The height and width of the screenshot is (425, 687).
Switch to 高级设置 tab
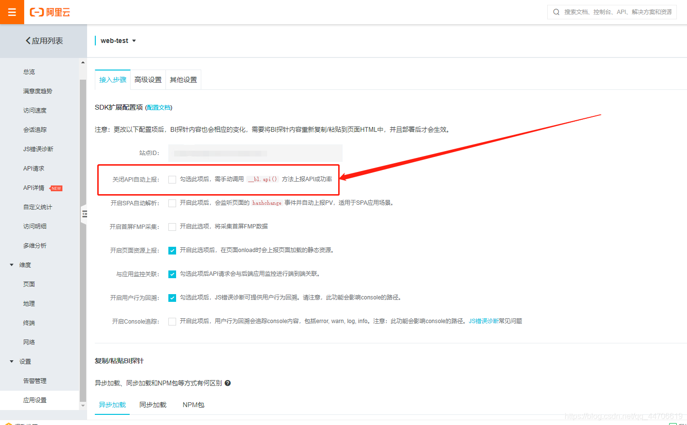coord(148,80)
